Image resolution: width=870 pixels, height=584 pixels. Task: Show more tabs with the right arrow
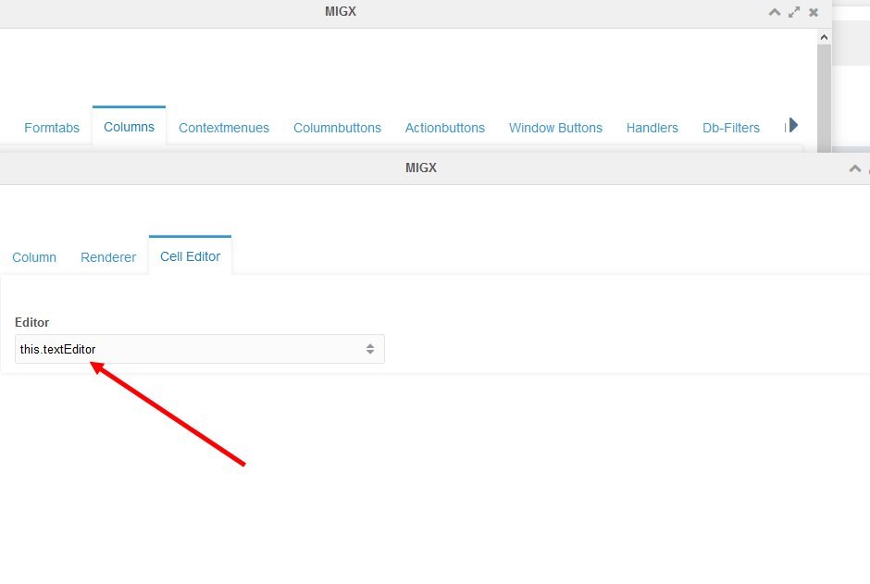793,125
